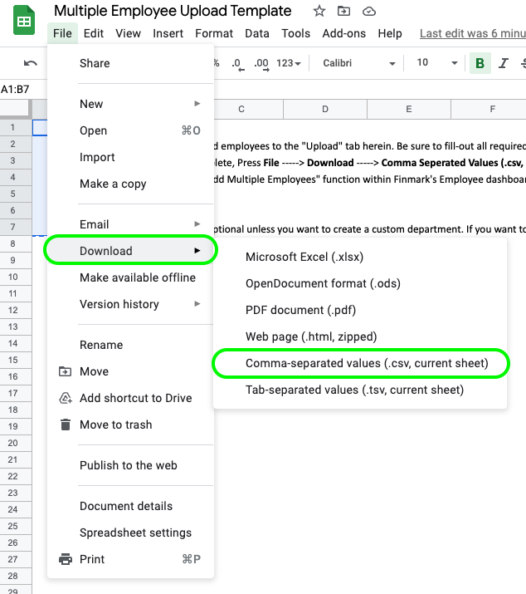526x594 pixels.
Task: Click the 'Last edit was' link
Action: point(471,34)
